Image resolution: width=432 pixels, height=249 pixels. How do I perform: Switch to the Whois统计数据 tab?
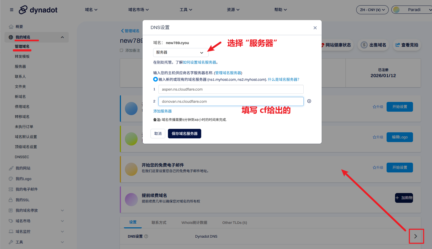194,223
